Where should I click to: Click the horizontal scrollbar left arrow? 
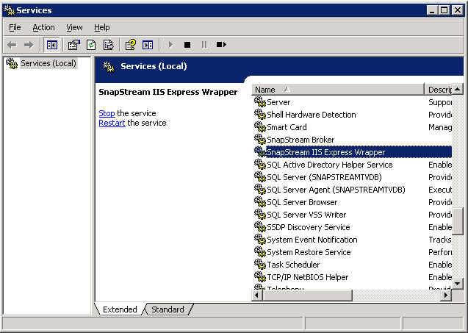pos(256,296)
